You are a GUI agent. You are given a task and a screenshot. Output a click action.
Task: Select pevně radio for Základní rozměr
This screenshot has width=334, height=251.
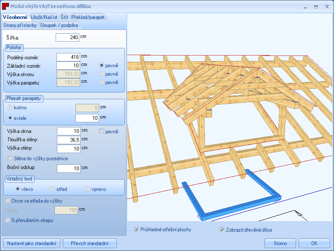click(102, 66)
